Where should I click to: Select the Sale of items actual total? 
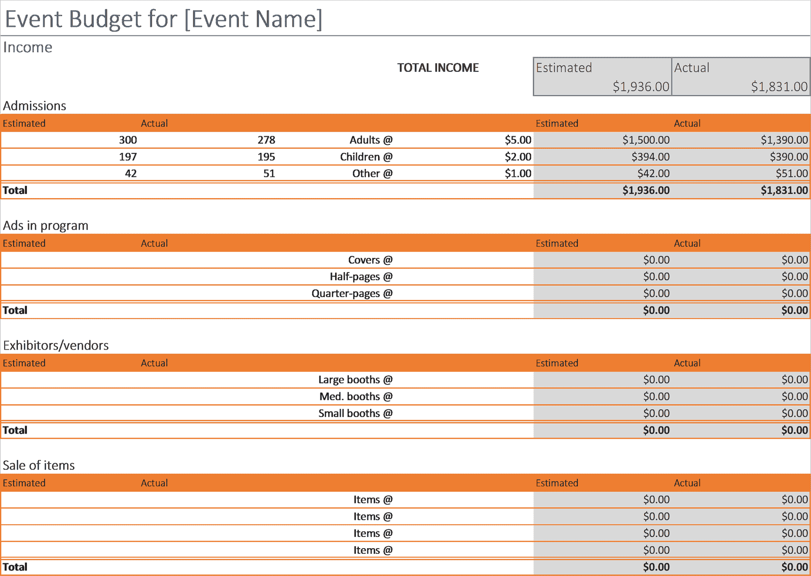[x=795, y=567]
